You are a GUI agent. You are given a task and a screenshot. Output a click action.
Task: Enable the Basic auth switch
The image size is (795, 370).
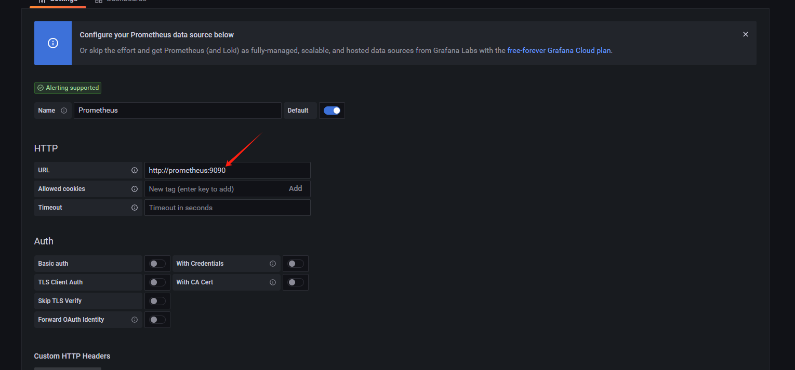coord(157,264)
